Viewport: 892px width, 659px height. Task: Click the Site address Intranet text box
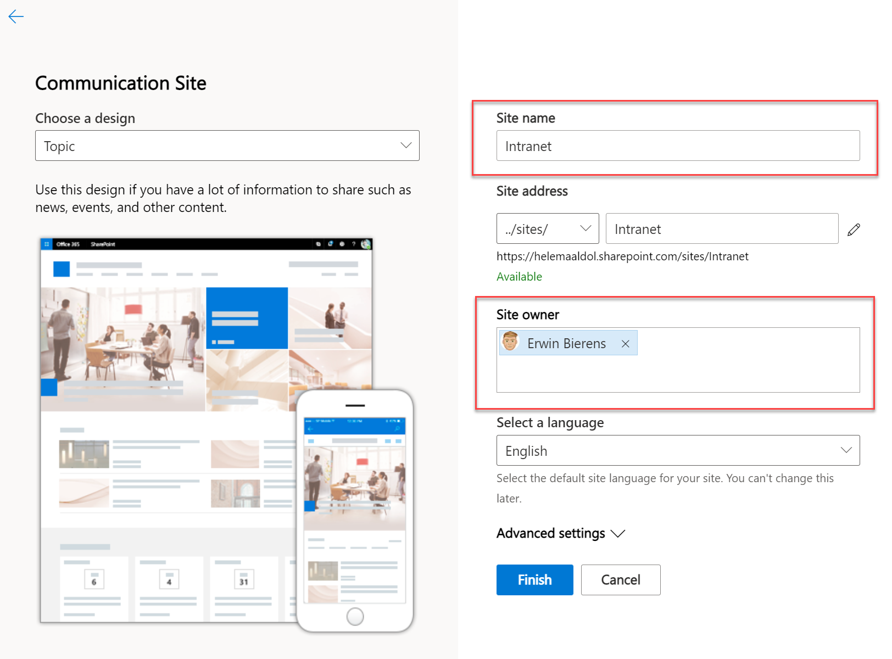pyautogui.click(x=721, y=228)
